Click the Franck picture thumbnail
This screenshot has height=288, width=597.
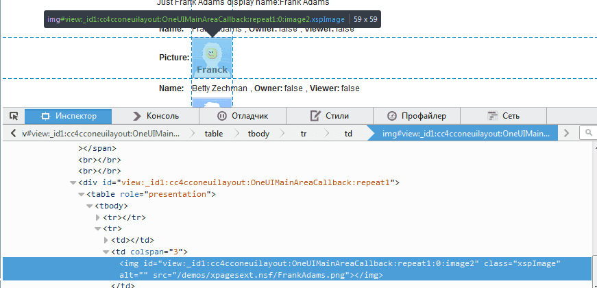[212, 58]
